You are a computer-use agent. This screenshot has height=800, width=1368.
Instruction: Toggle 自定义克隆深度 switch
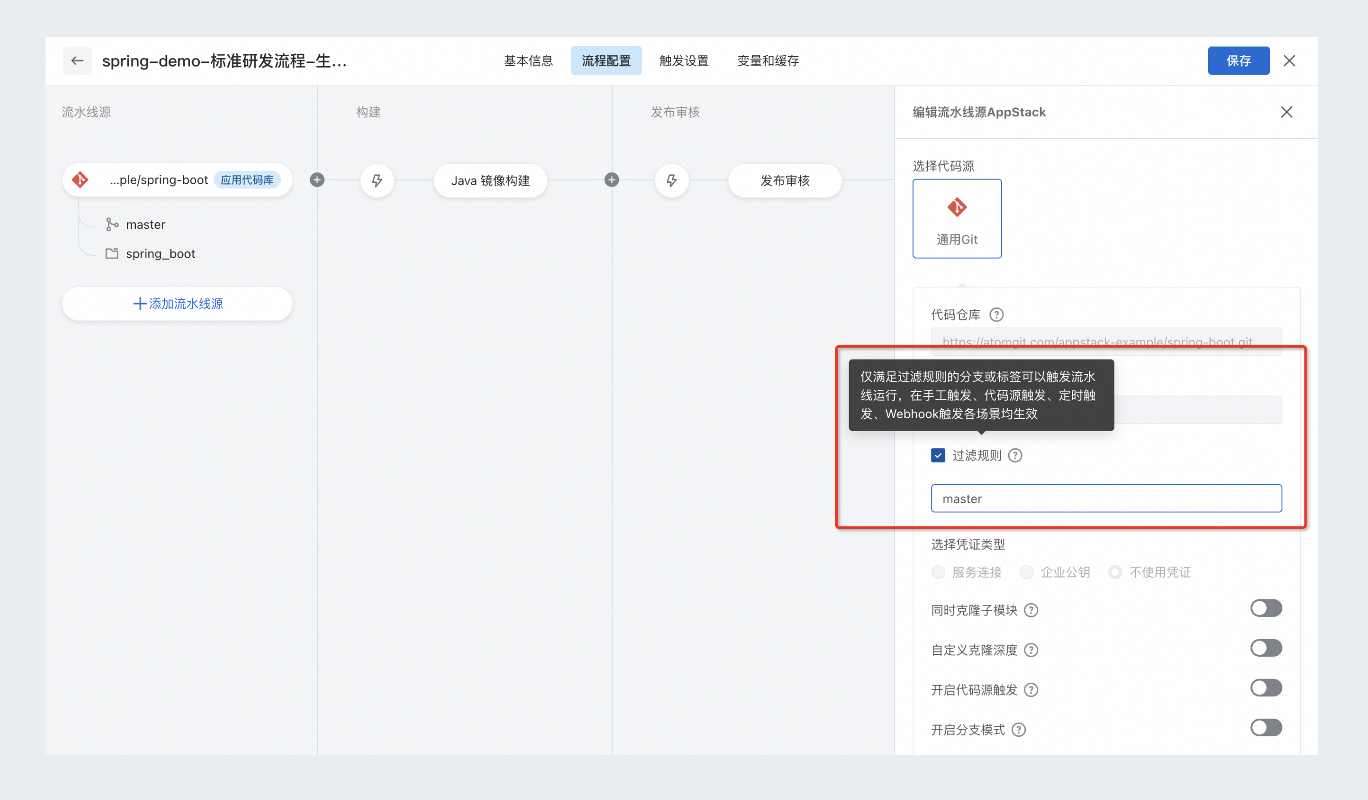point(1266,647)
